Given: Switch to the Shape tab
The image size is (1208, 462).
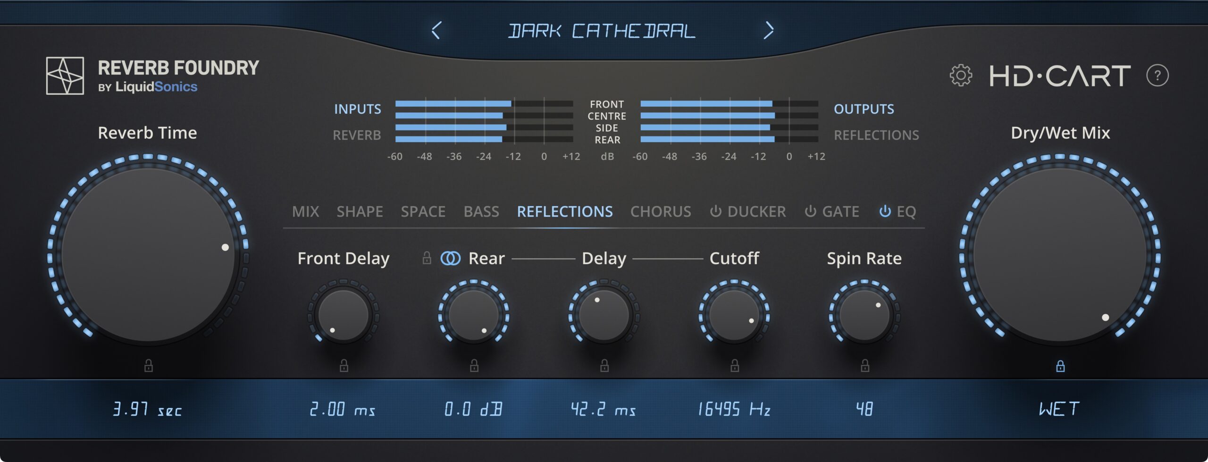Looking at the screenshot, I should pos(360,211).
